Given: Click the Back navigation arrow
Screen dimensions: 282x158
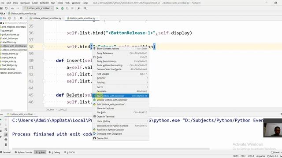Looking at the screenshot, I should click(12, 8).
